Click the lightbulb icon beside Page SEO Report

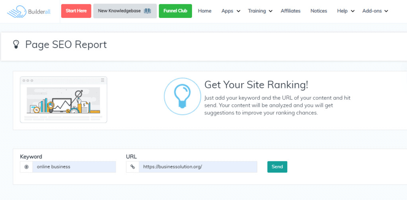(x=16, y=45)
